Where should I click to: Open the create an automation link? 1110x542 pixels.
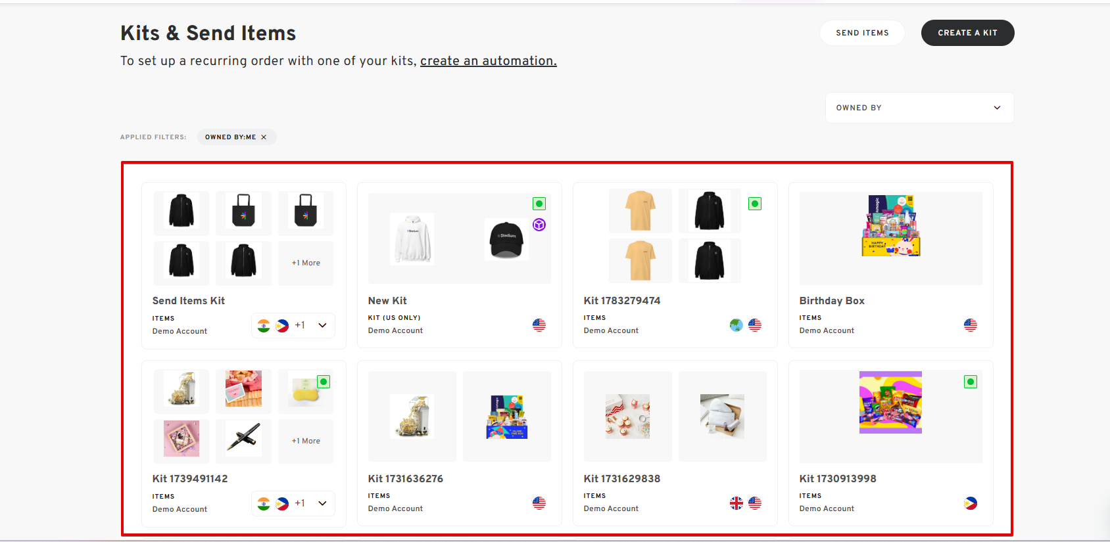coord(489,61)
